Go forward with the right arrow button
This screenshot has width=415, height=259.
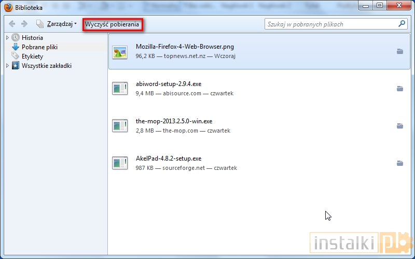tap(24, 24)
